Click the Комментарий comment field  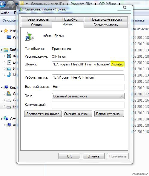coord(88,105)
